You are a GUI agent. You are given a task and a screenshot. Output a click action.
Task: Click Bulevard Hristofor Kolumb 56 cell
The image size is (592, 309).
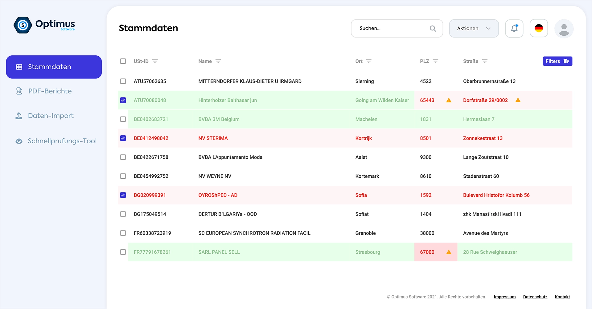coord(496,195)
